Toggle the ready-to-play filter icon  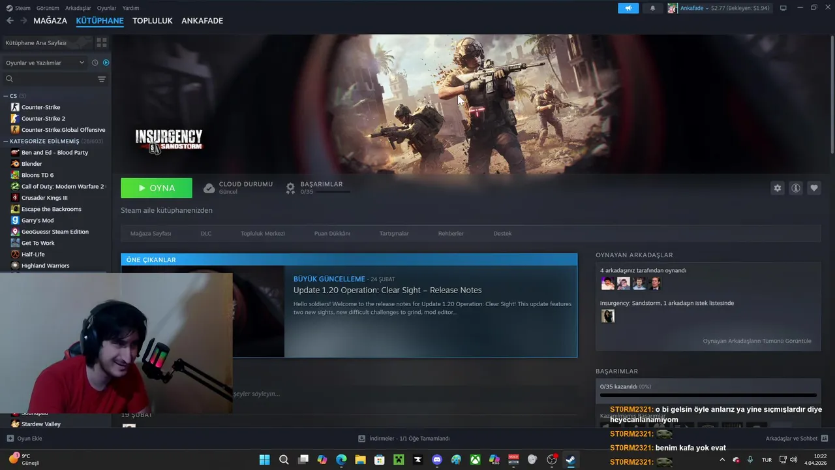106,63
